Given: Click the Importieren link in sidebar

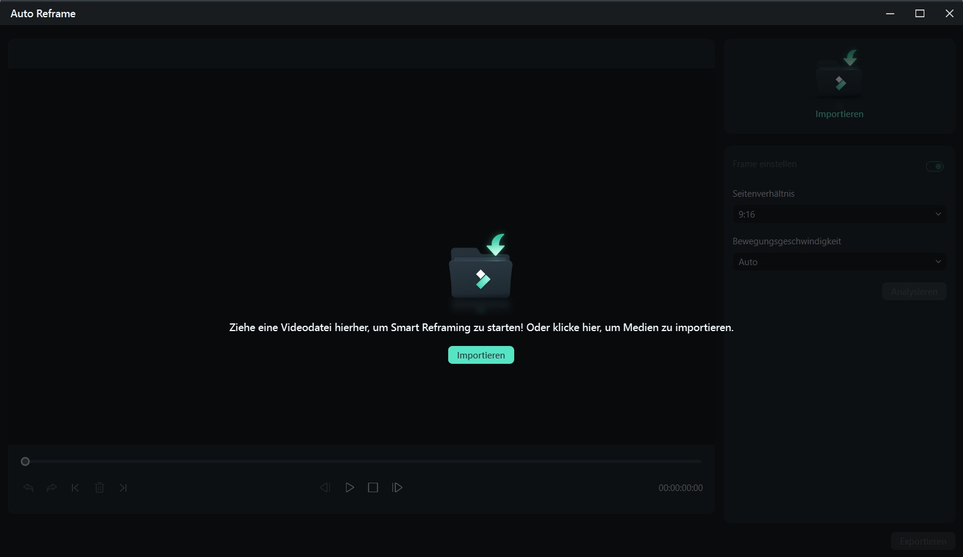Looking at the screenshot, I should (x=839, y=114).
